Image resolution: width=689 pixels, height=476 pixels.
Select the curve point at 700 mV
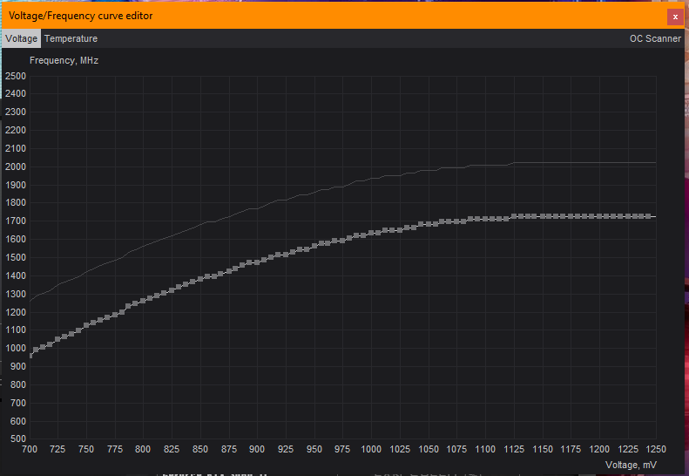pyautogui.click(x=30, y=356)
